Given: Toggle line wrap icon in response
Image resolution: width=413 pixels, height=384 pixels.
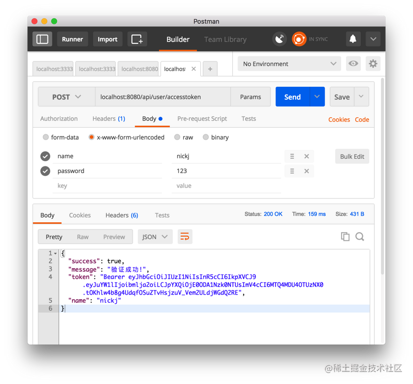Looking at the screenshot, I should [x=185, y=237].
